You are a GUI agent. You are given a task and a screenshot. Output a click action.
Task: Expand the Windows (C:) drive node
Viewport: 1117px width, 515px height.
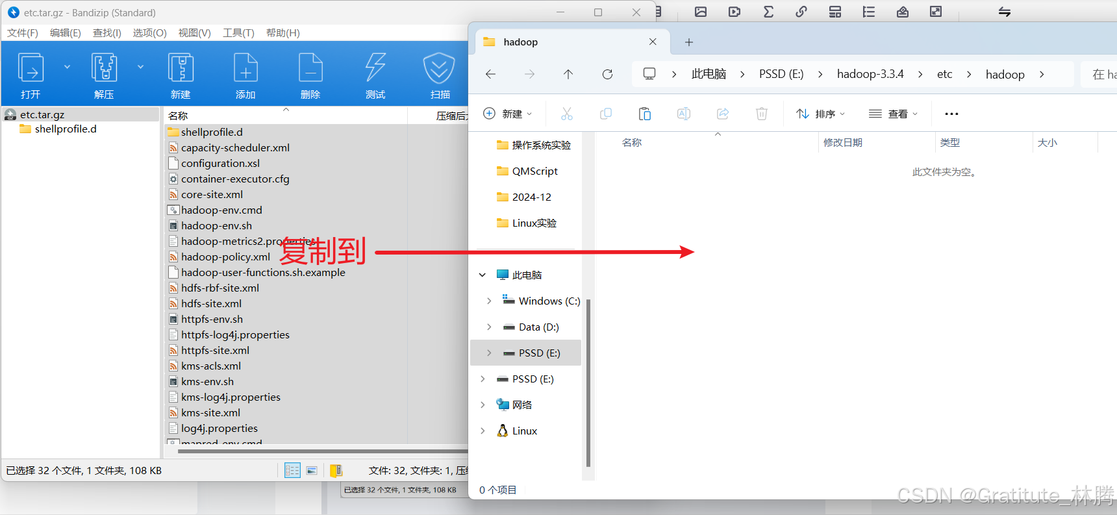489,301
